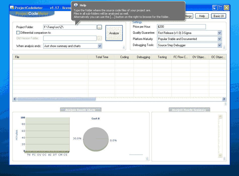
Task: Click the ProjectCodeMeter title bar app icon
Action: [x=12, y=8]
